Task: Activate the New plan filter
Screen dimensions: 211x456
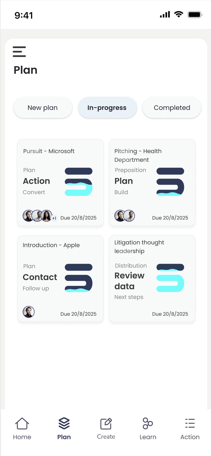Action: click(x=42, y=108)
